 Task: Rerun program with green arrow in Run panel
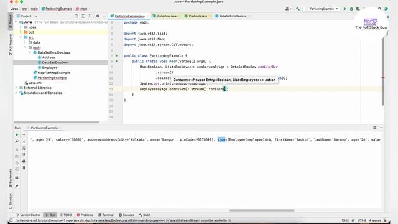click(x=17, y=135)
